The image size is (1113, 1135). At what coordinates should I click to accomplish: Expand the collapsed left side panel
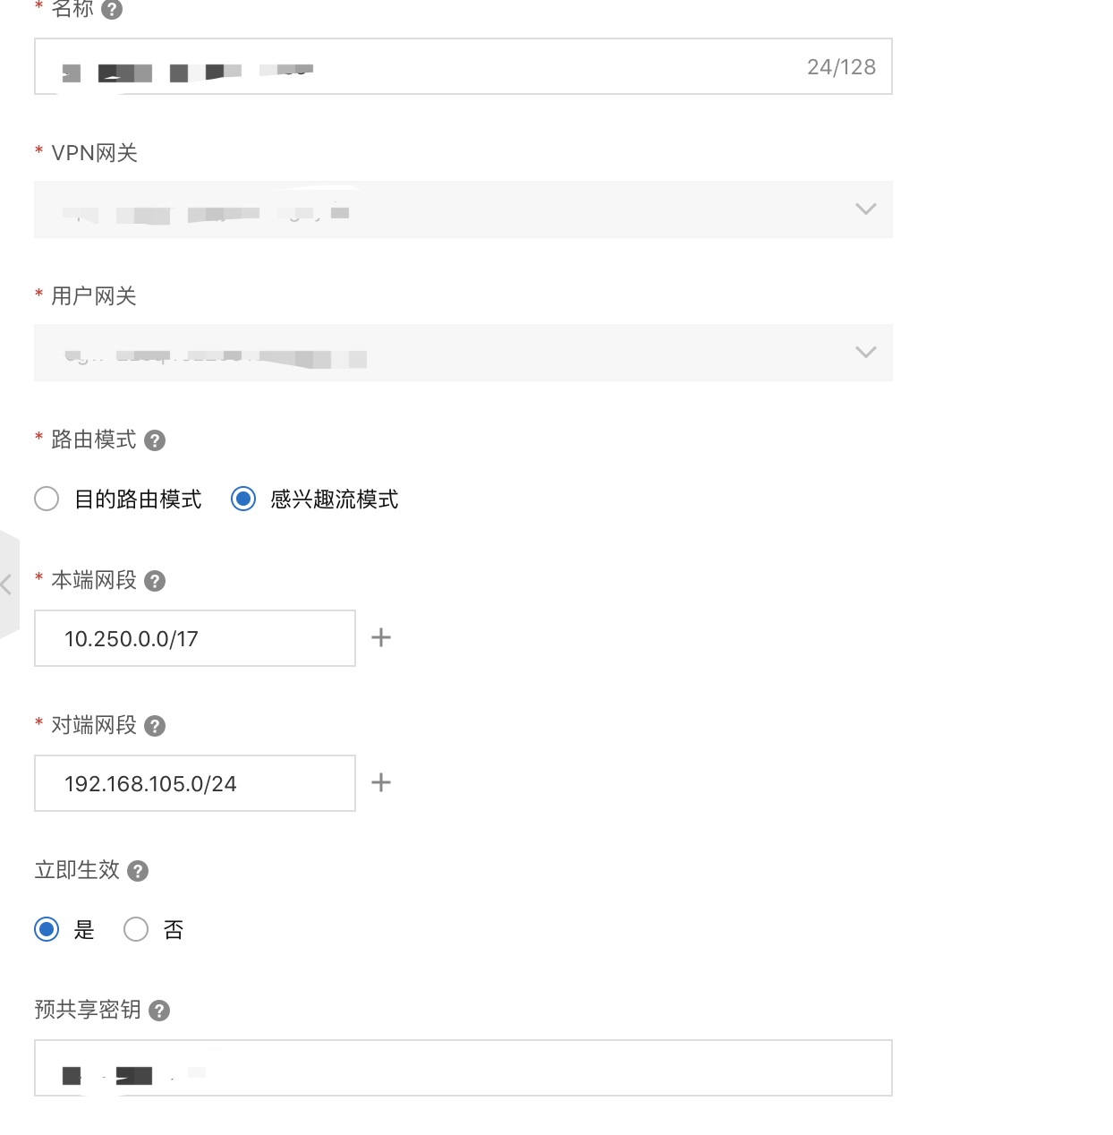[7, 585]
